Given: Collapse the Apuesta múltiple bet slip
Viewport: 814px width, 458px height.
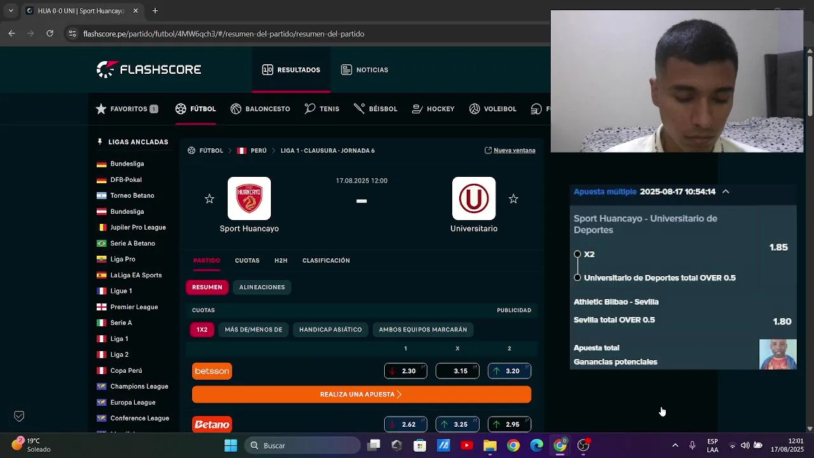Looking at the screenshot, I should point(726,191).
